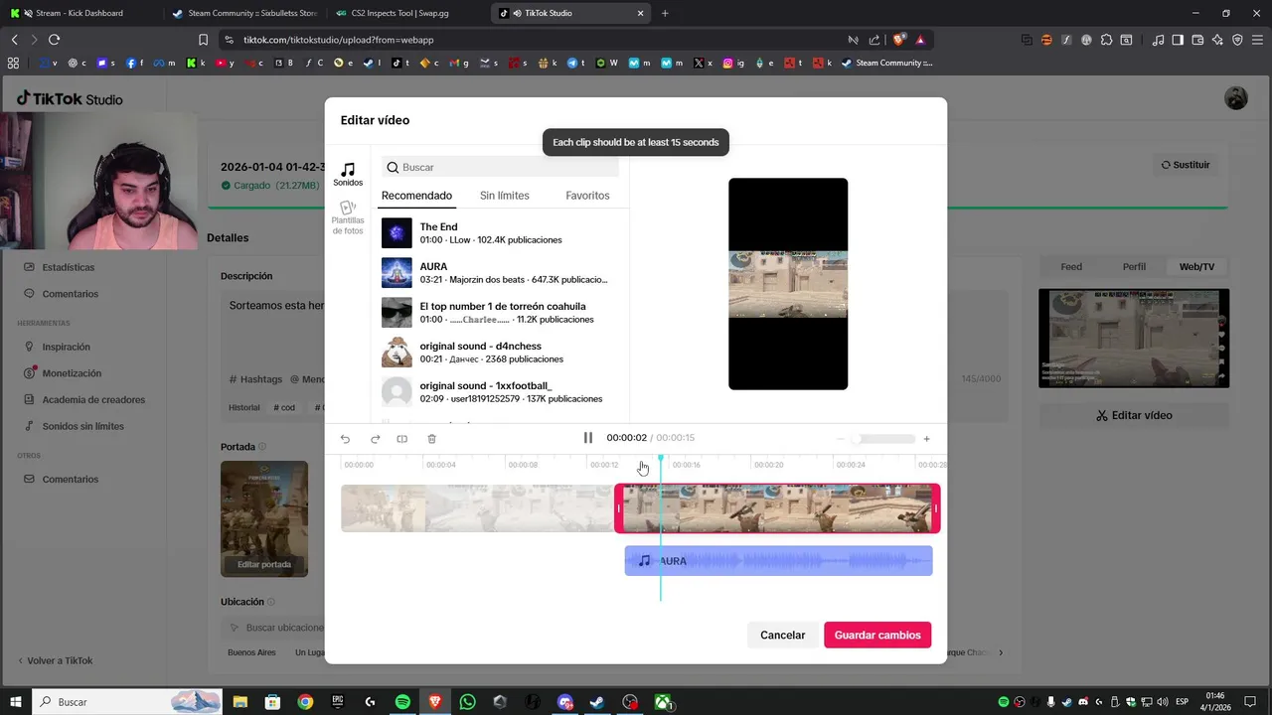Open Brave Shields lion icon in the address bar
This screenshot has width=1272, height=715.
(x=898, y=40)
